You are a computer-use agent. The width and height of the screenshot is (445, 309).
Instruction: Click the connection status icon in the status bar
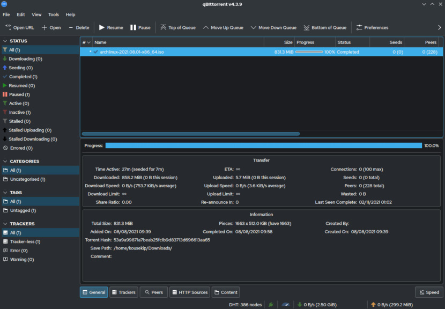(x=271, y=304)
